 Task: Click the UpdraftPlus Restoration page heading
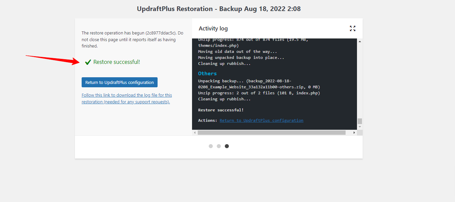[x=219, y=9]
